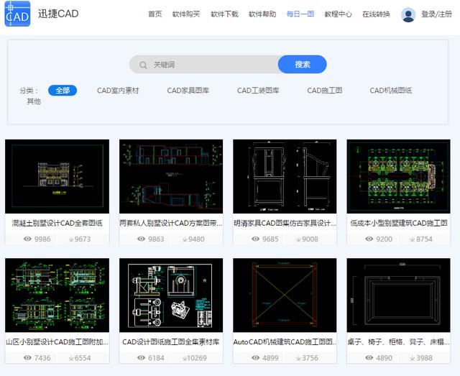460x376 pixels.
Task: Click title 两套私人别墅设计CAD方案图带...
Action: click(171, 223)
